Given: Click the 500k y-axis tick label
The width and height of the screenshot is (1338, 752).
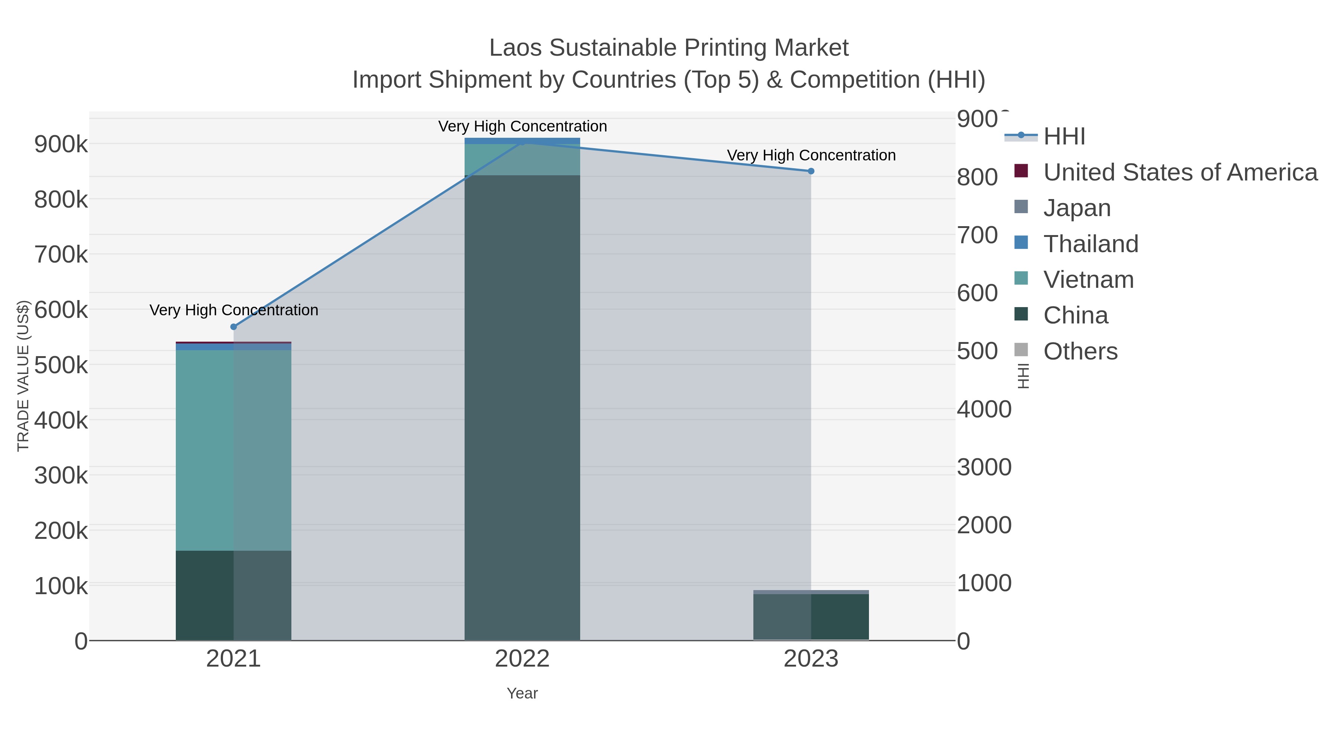Looking at the screenshot, I should 61,365.
